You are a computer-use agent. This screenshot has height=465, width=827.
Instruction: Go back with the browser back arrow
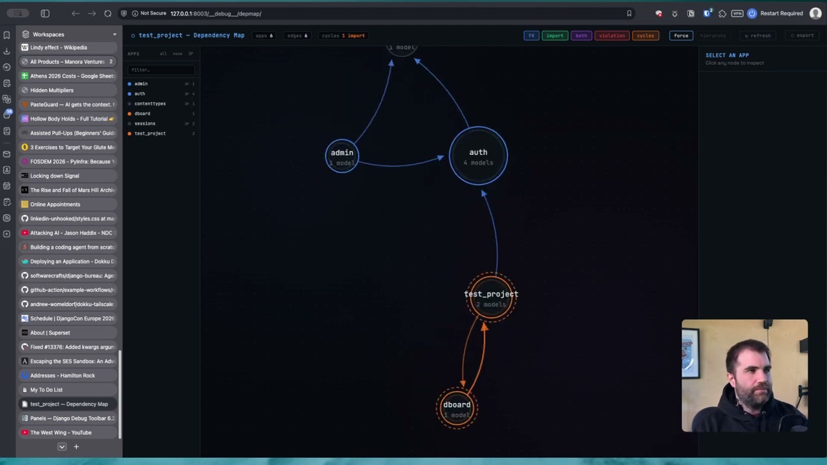click(76, 14)
